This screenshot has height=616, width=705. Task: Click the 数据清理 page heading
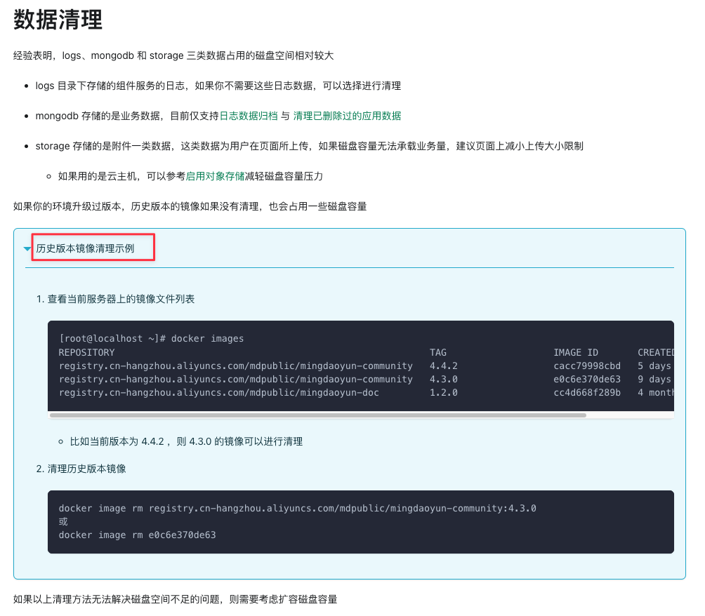click(58, 20)
